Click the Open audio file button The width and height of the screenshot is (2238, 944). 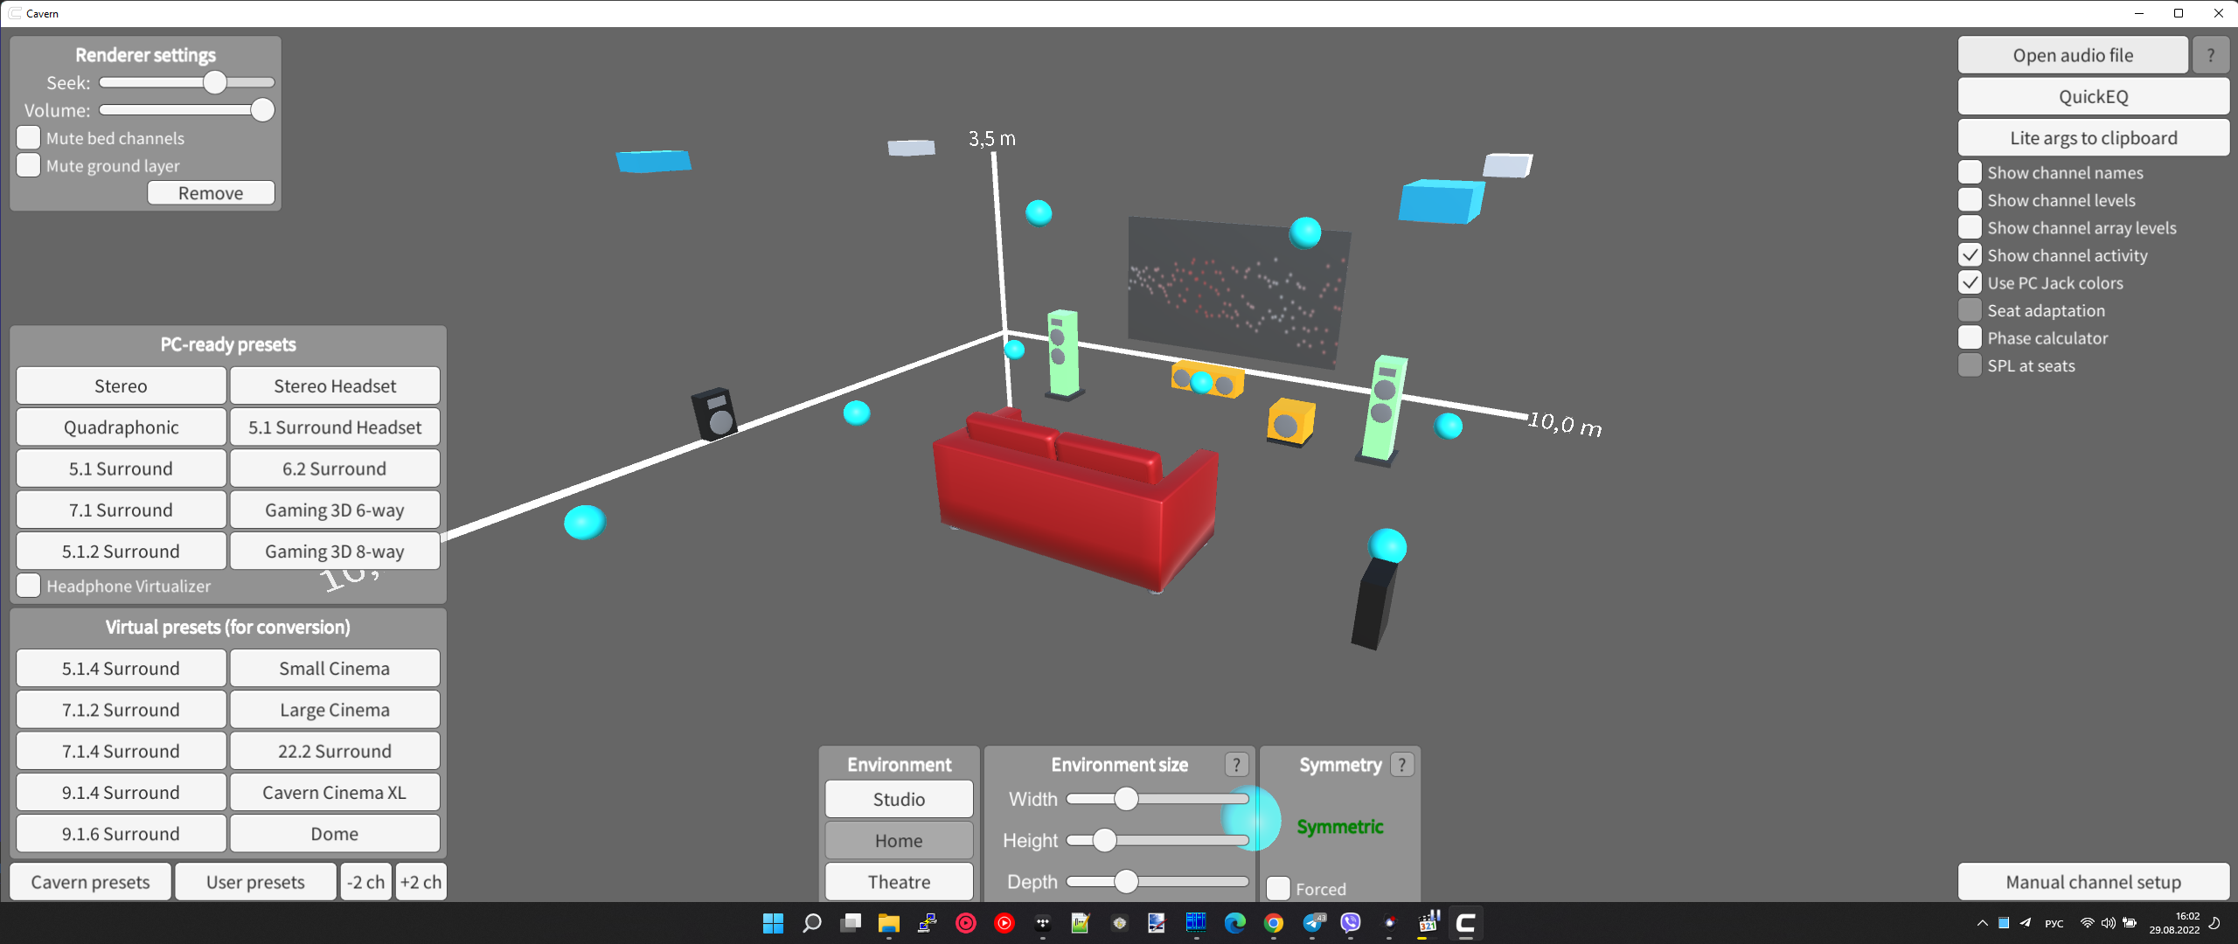[2072, 56]
